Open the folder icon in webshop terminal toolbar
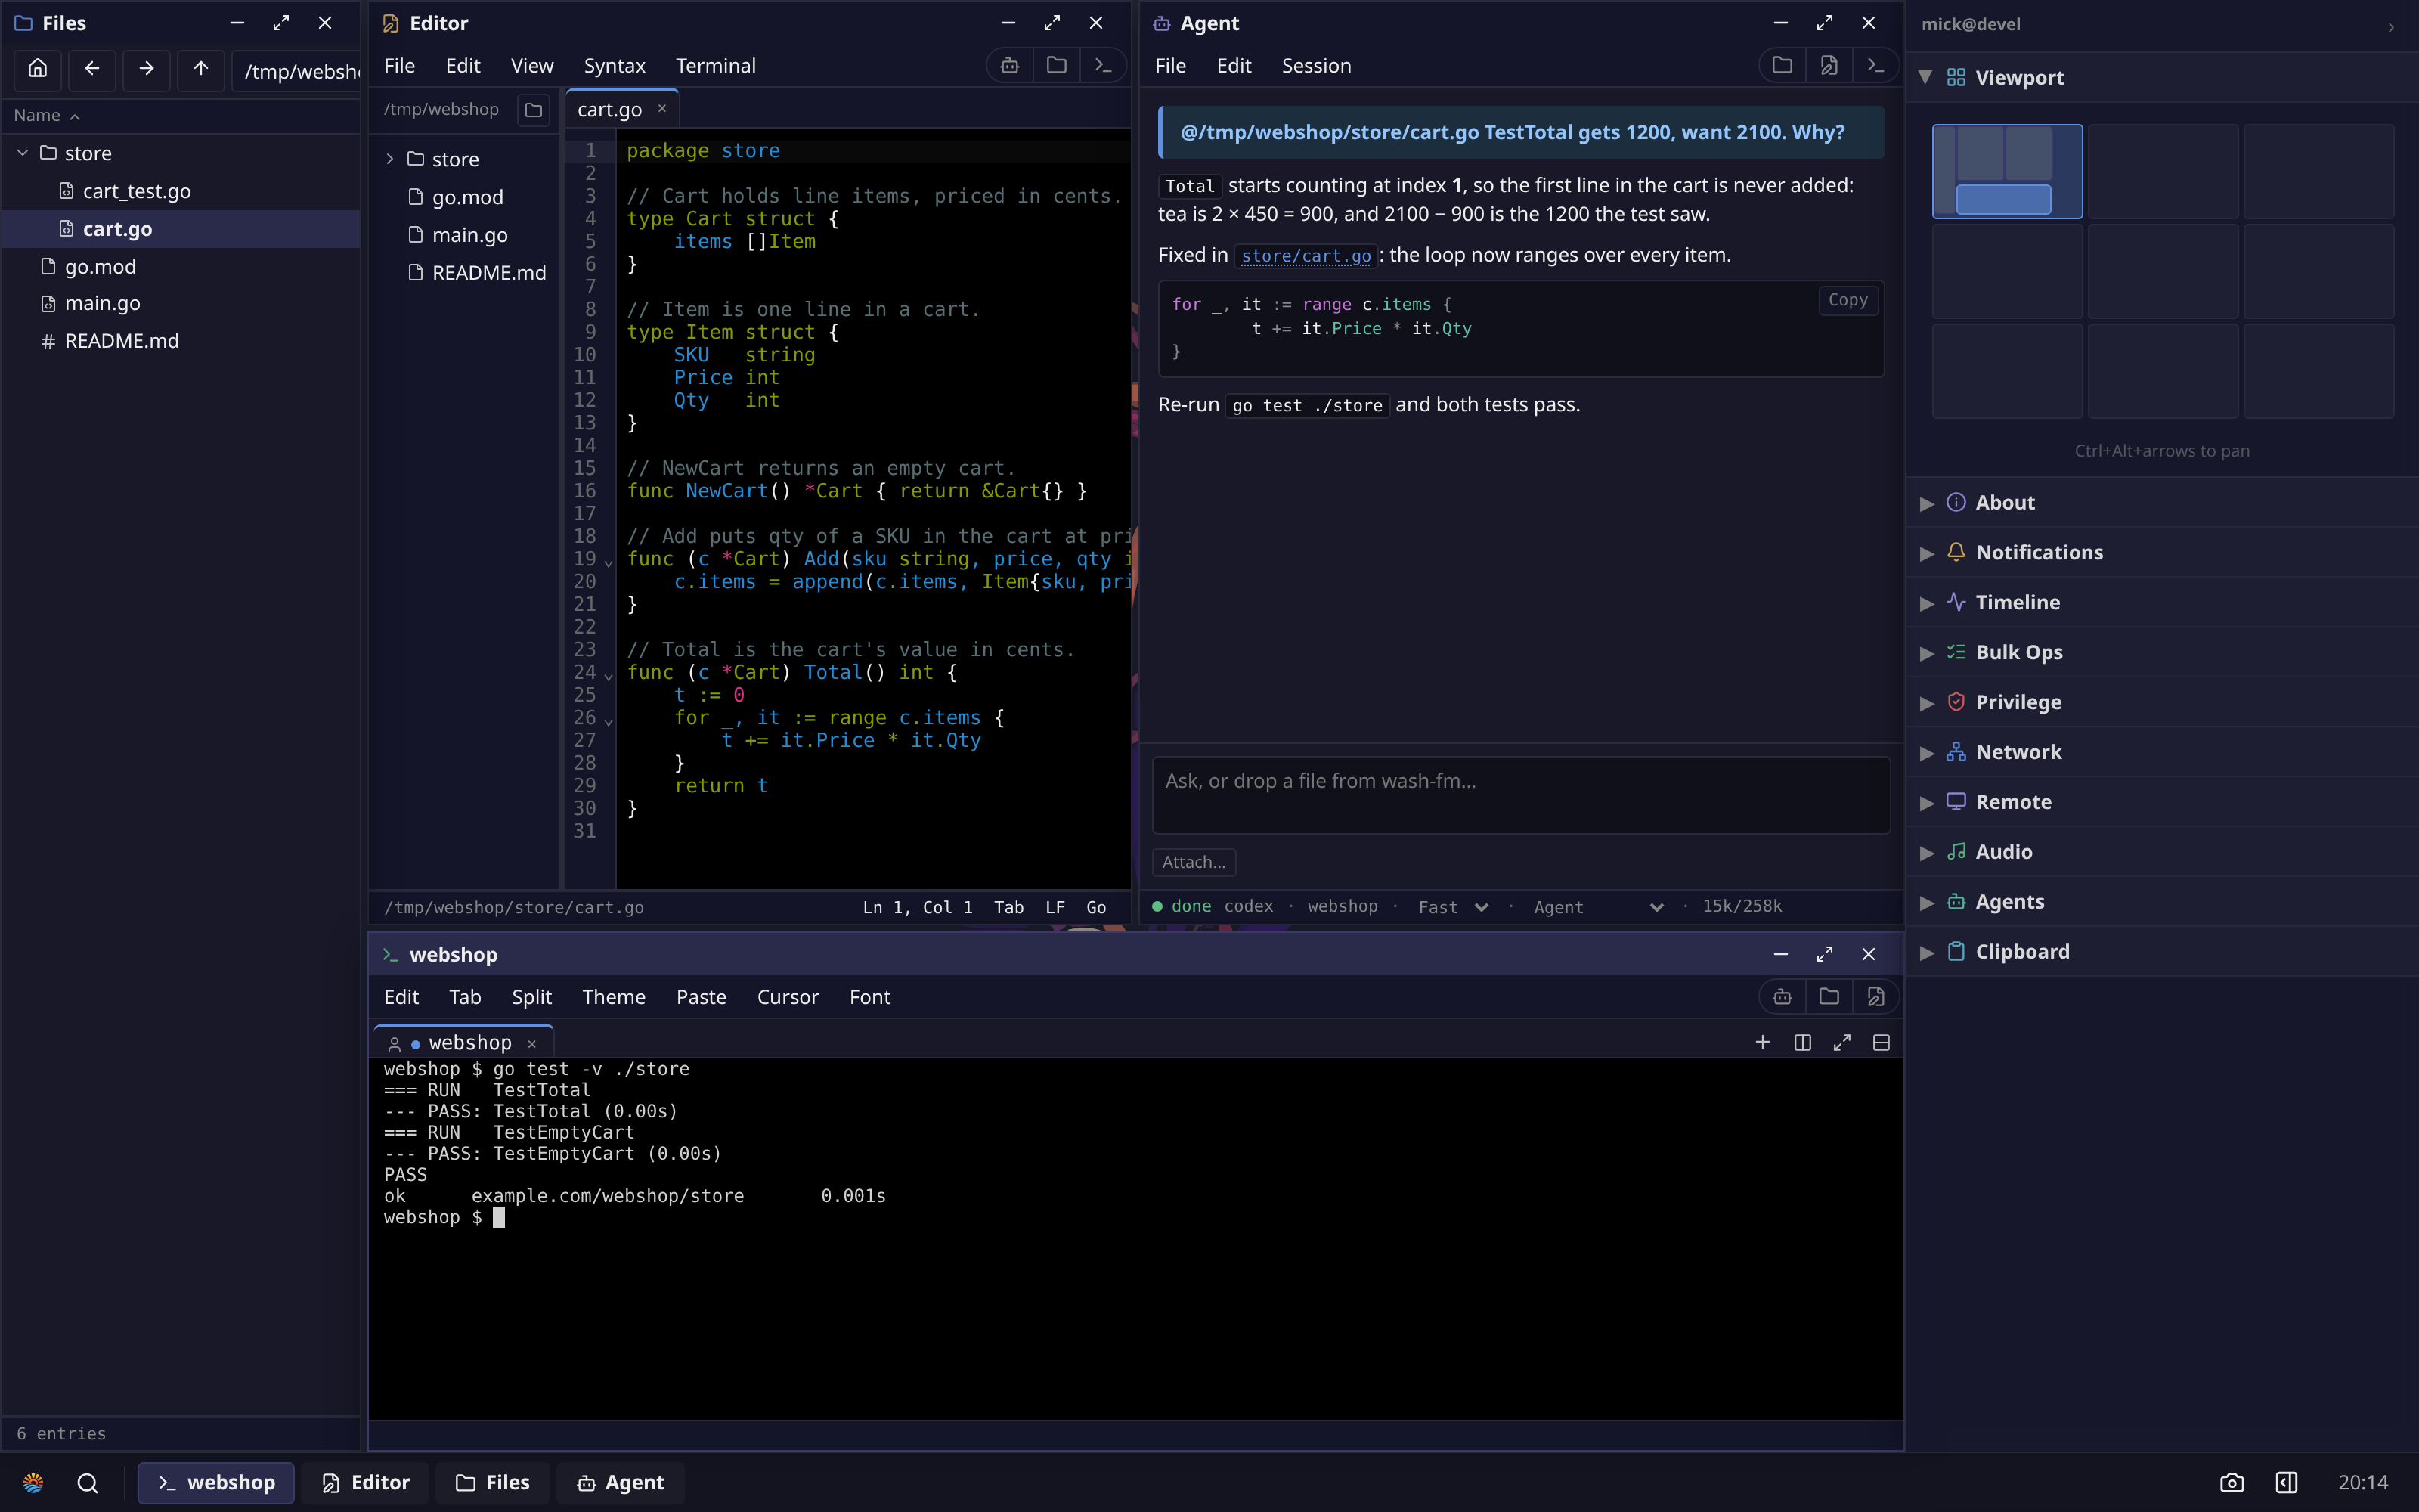The width and height of the screenshot is (2419, 1512). click(x=1829, y=997)
